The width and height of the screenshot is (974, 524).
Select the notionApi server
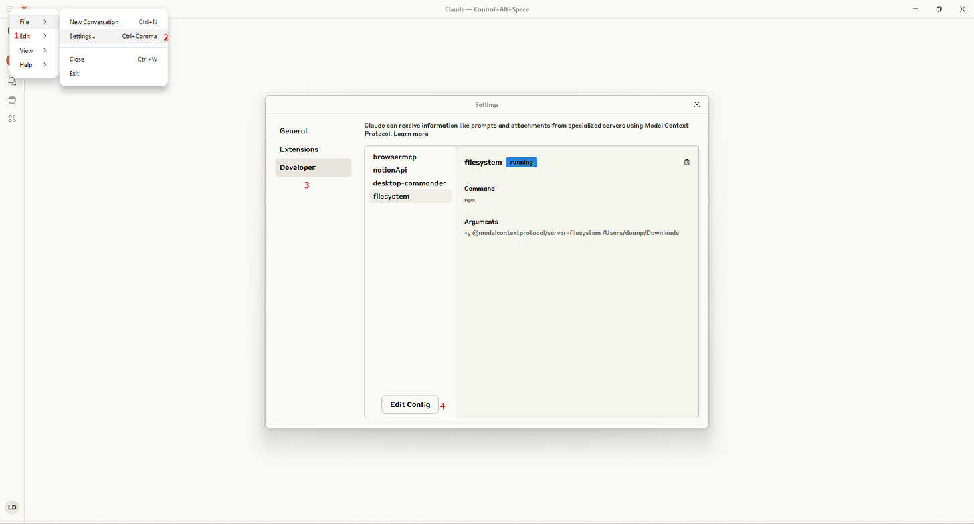coord(410,170)
